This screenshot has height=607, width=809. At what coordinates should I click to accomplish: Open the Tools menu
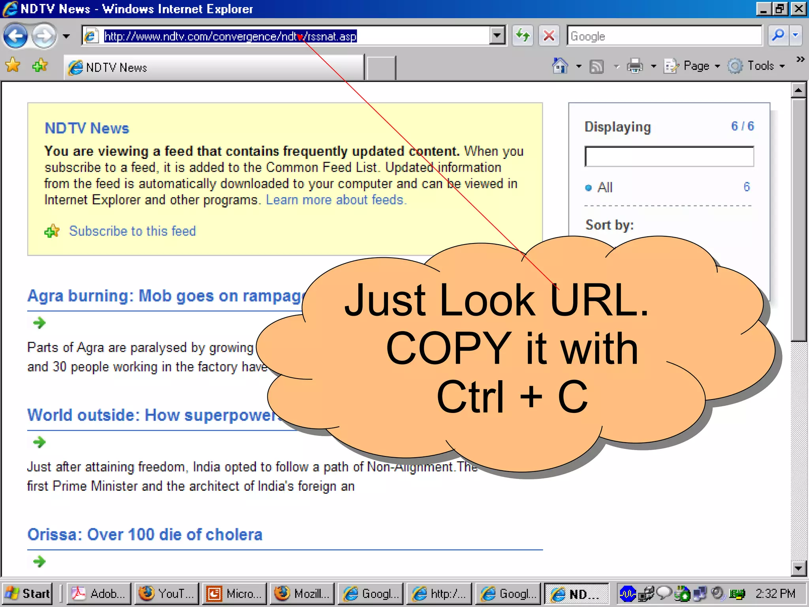coord(756,66)
